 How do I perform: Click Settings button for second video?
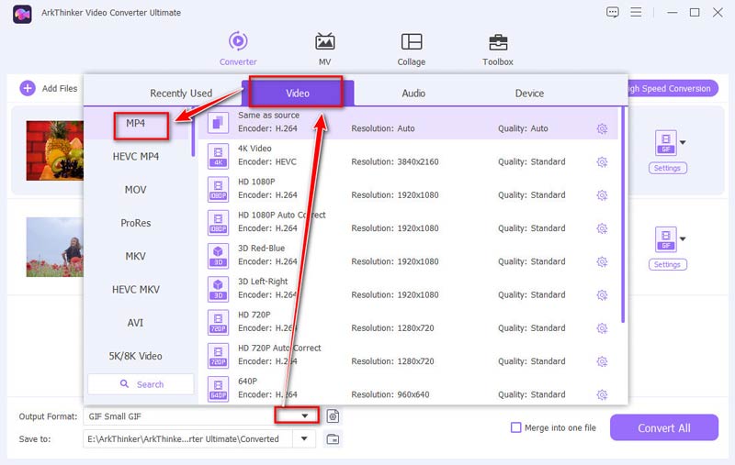(x=668, y=264)
